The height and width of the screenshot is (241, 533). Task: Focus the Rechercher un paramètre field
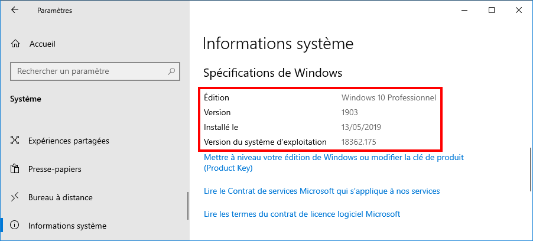95,71
